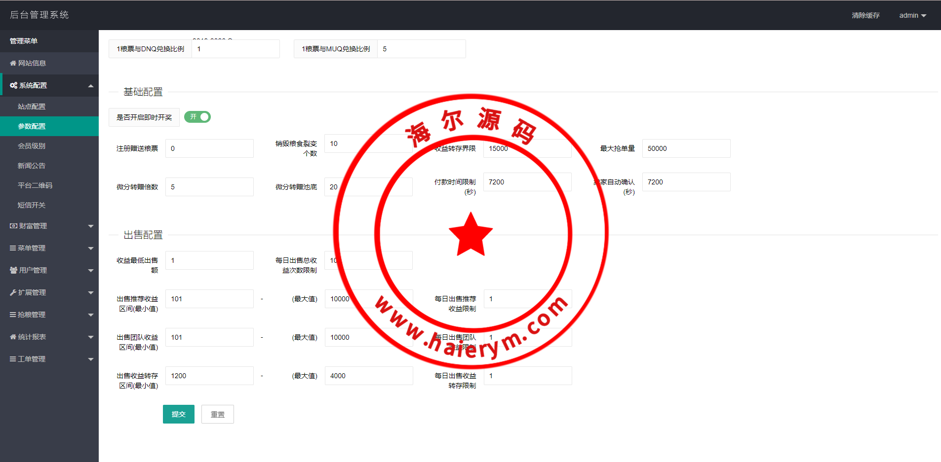Click the gears icon beside 系统配置
This screenshot has width=941, height=462.
click(13, 85)
